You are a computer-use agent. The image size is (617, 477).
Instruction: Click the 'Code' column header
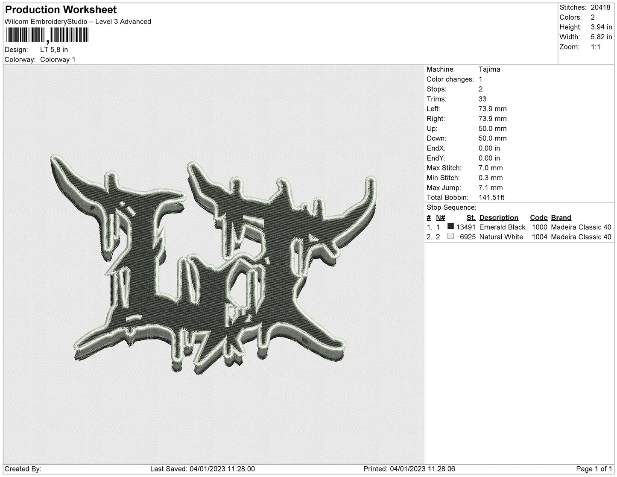[538, 217]
